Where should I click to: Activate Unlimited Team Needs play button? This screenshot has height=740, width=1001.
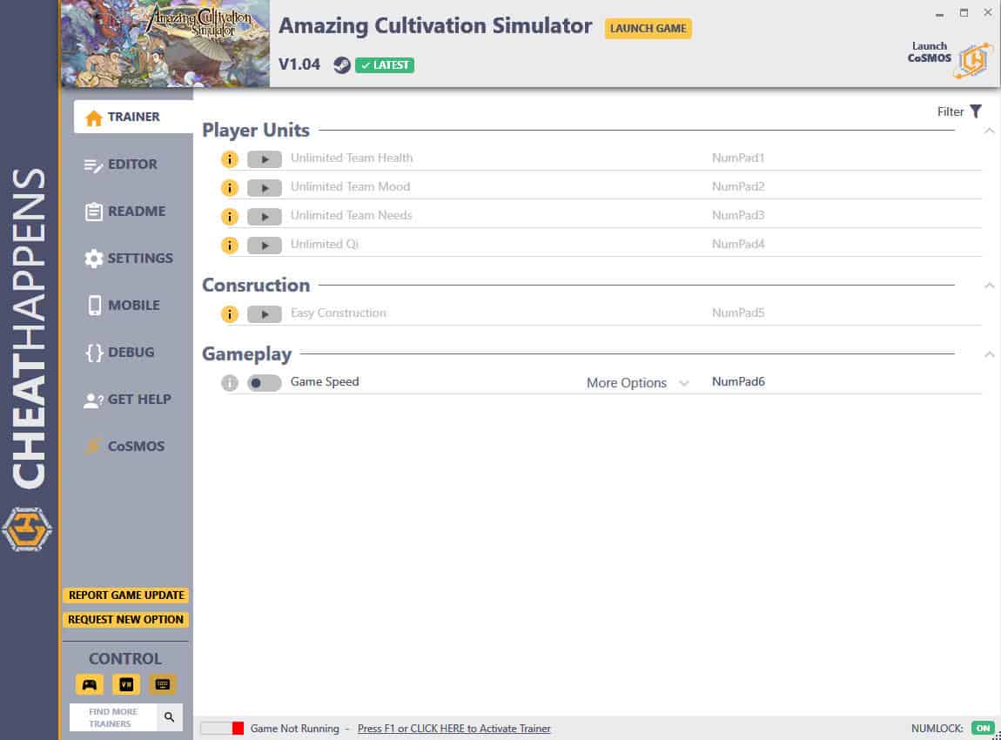265,217
